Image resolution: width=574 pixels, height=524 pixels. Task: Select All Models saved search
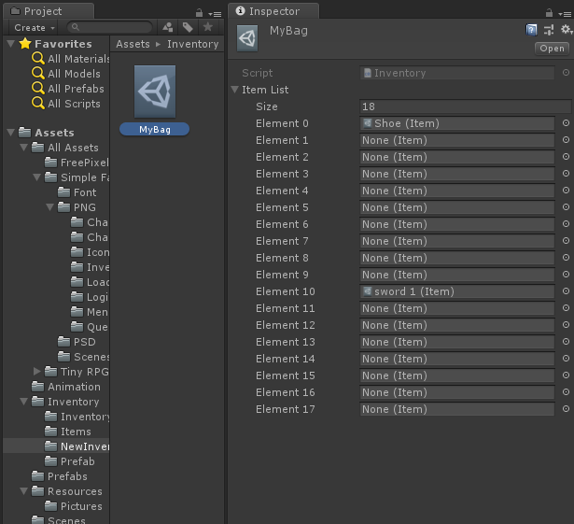(66, 74)
